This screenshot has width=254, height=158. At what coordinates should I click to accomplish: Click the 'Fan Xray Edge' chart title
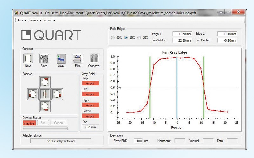[x=175, y=52]
